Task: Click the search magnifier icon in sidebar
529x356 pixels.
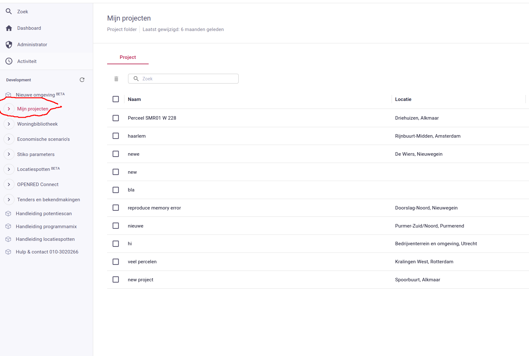Action: (9, 12)
